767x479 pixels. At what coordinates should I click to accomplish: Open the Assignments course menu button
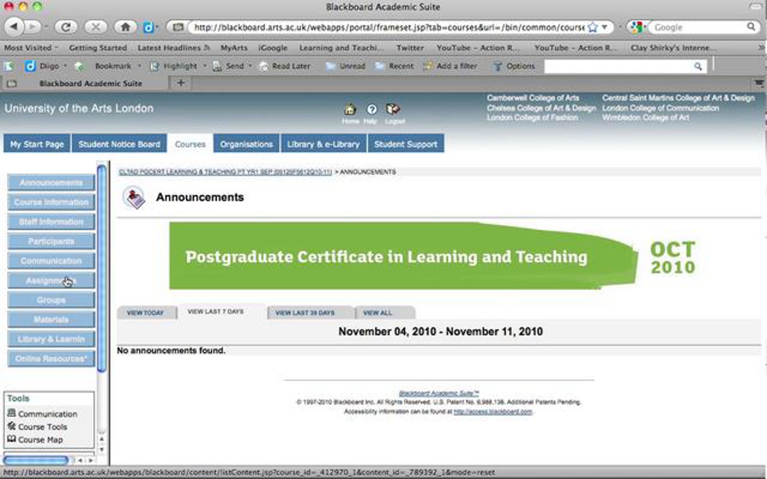click(51, 281)
